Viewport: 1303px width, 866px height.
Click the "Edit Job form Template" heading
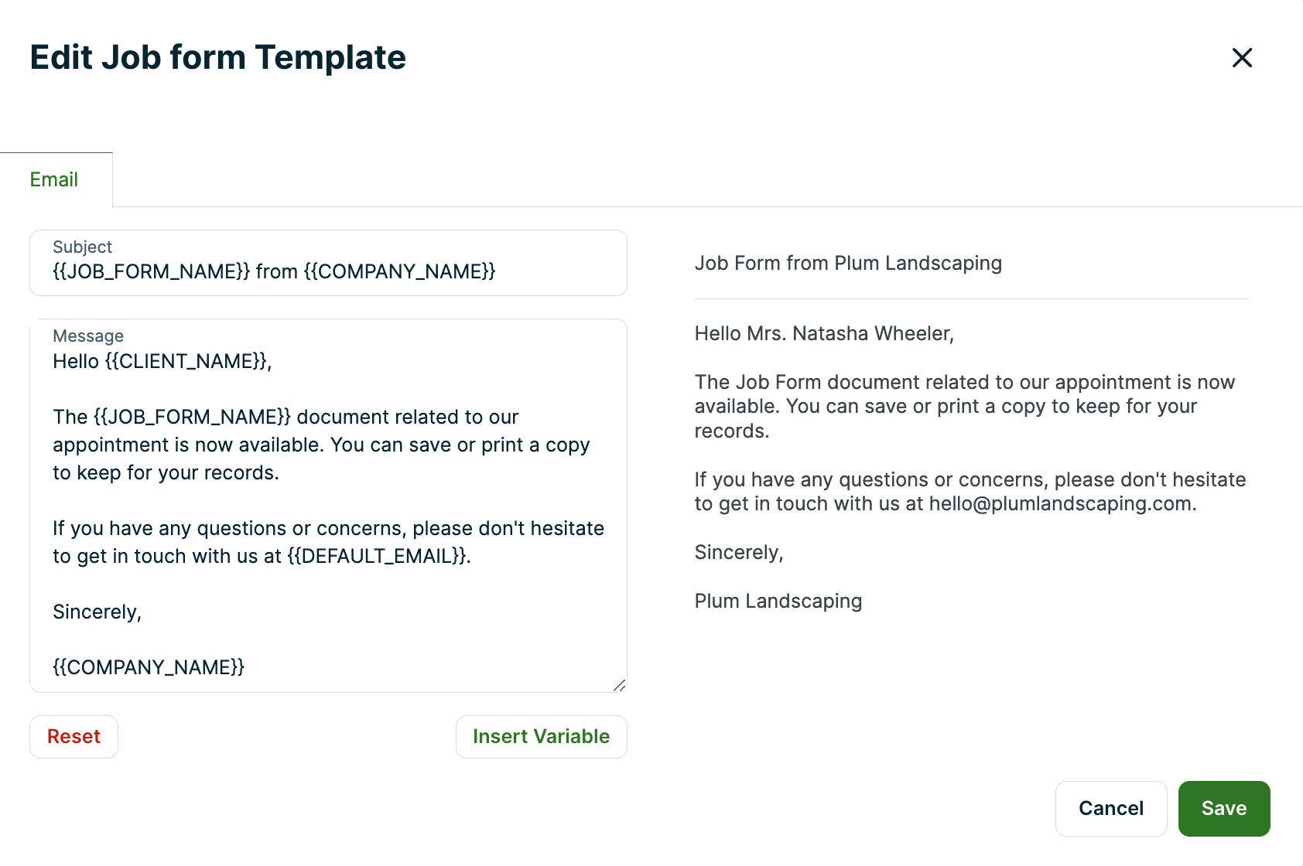[x=217, y=58]
